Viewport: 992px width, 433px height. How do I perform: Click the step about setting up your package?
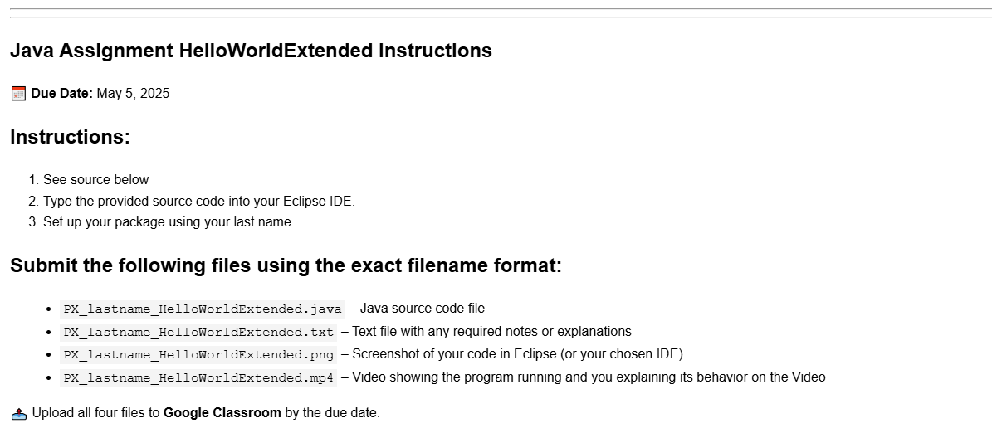pos(169,222)
